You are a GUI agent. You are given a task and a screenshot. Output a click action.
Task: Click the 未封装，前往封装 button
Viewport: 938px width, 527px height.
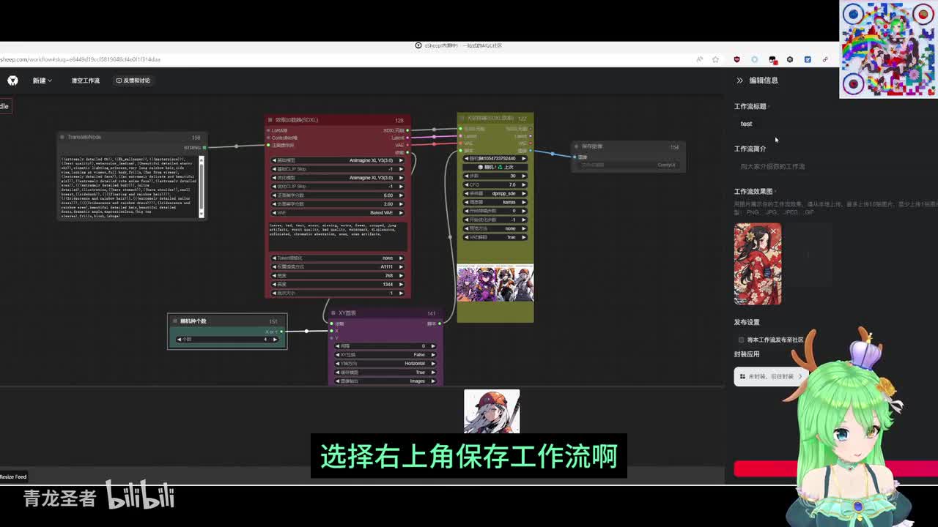770,376
